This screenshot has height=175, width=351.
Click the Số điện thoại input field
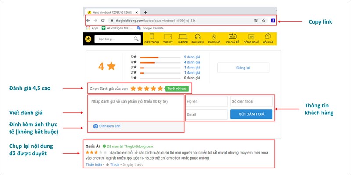[251, 101]
